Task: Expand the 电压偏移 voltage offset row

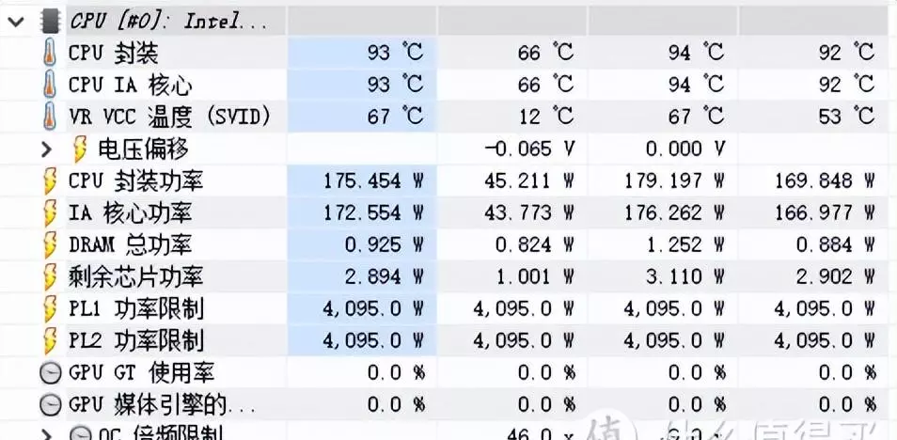Action: pyautogui.click(x=47, y=149)
